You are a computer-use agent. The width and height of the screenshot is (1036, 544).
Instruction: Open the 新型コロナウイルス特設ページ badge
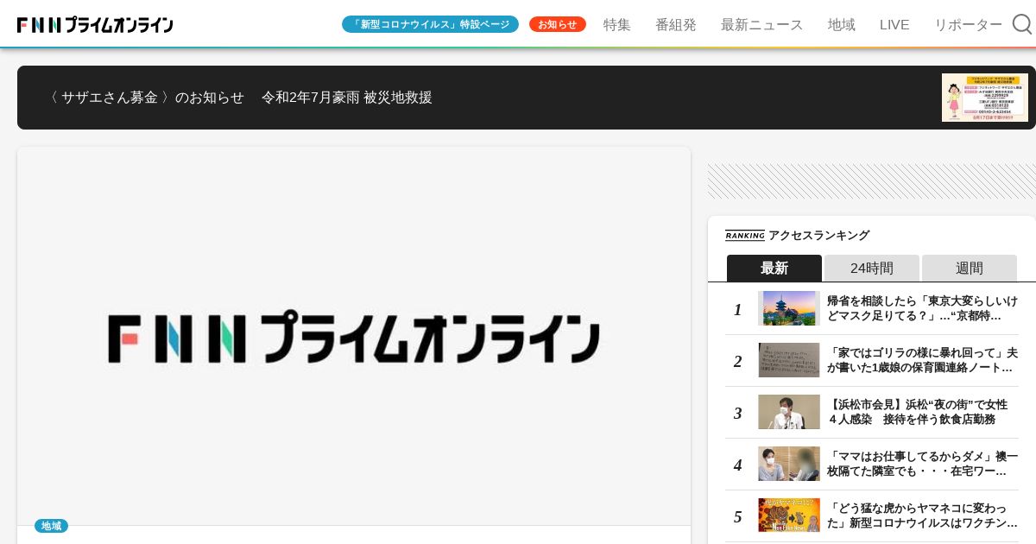430,24
